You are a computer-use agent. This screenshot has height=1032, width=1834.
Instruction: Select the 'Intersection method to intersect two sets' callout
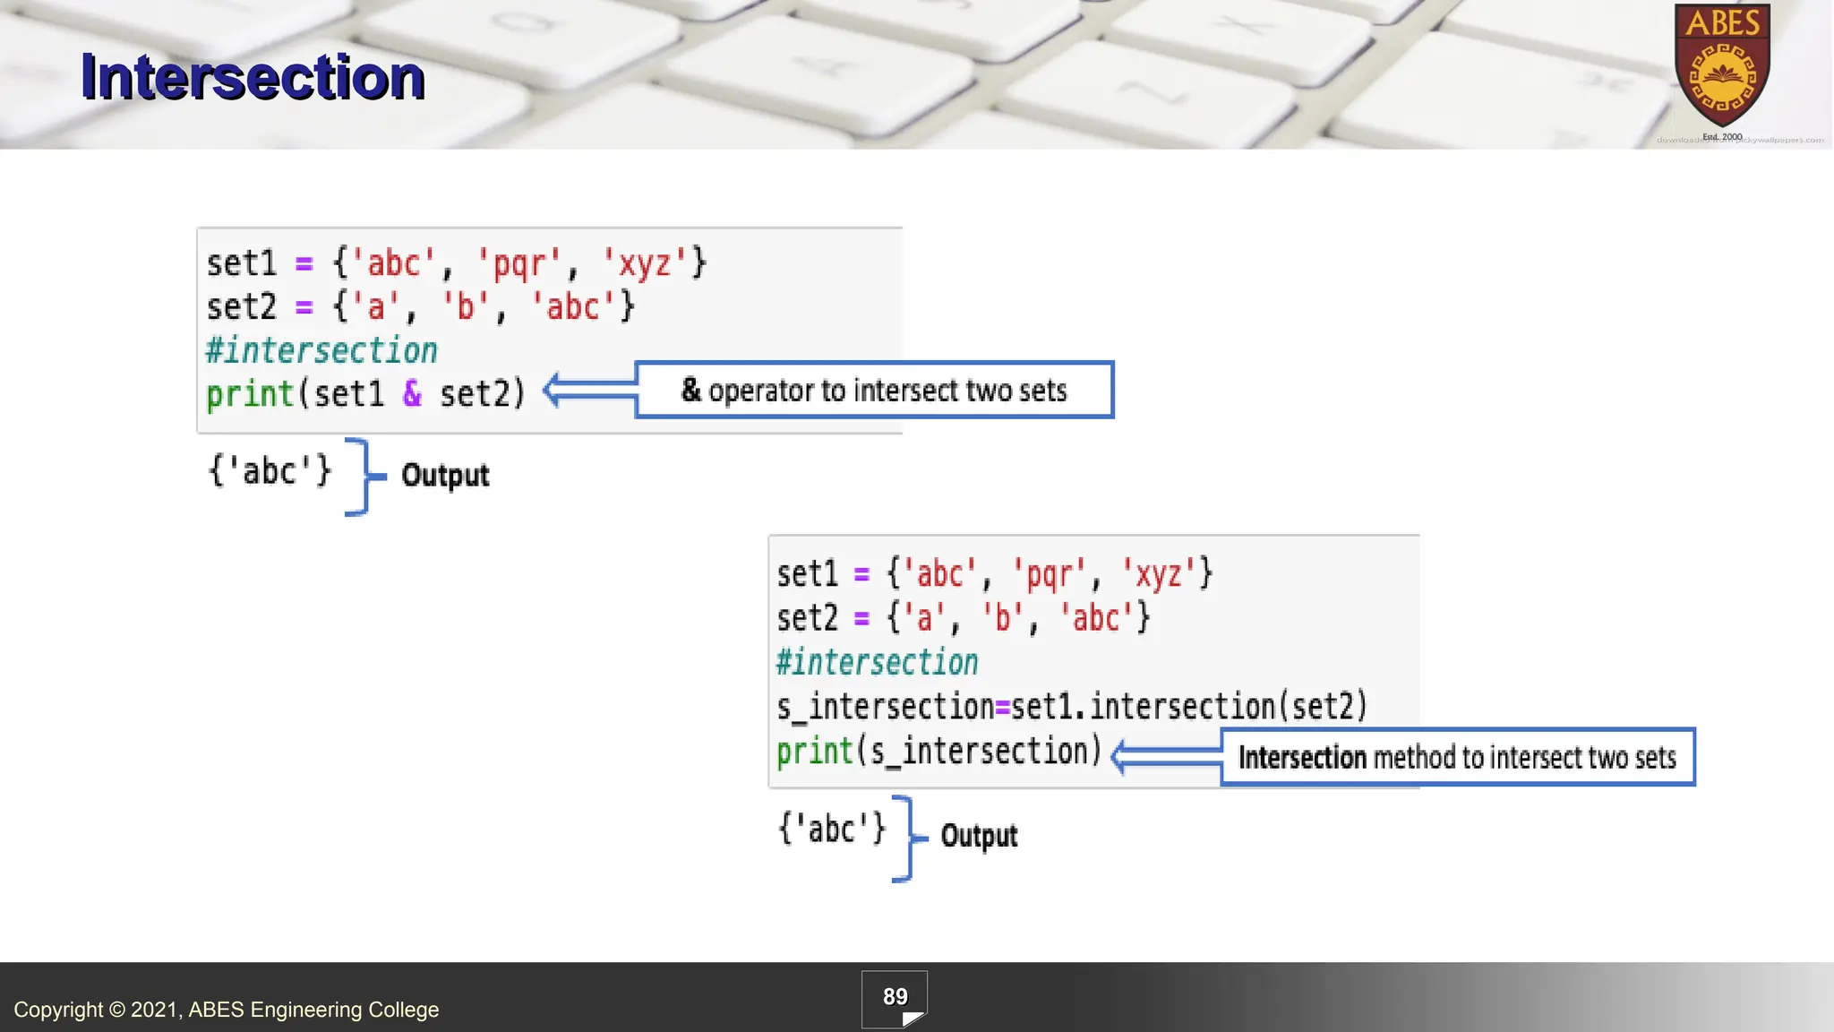tap(1457, 757)
